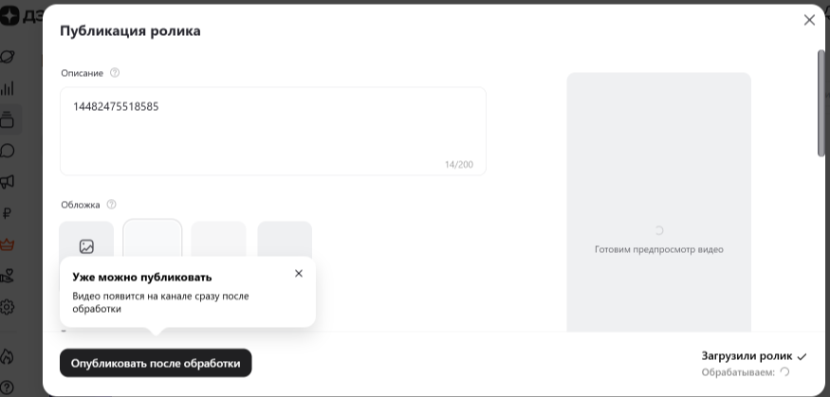This screenshot has height=397, width=830.
Task: Click the help icon next to Описание
Action: click(x=115, y=73)
